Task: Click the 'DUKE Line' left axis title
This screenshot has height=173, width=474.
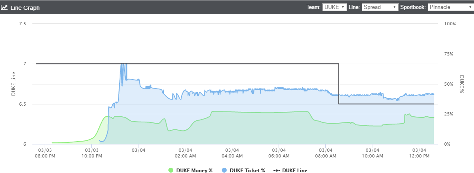Action: tap(13, 84)
